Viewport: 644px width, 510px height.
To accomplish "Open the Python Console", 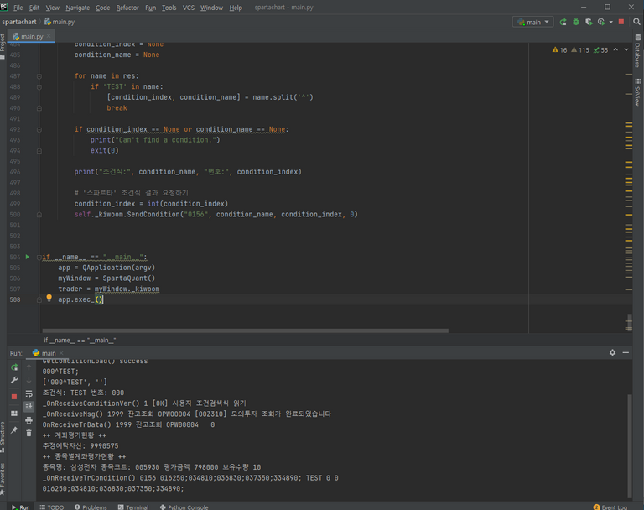I will tap(184, 507).
